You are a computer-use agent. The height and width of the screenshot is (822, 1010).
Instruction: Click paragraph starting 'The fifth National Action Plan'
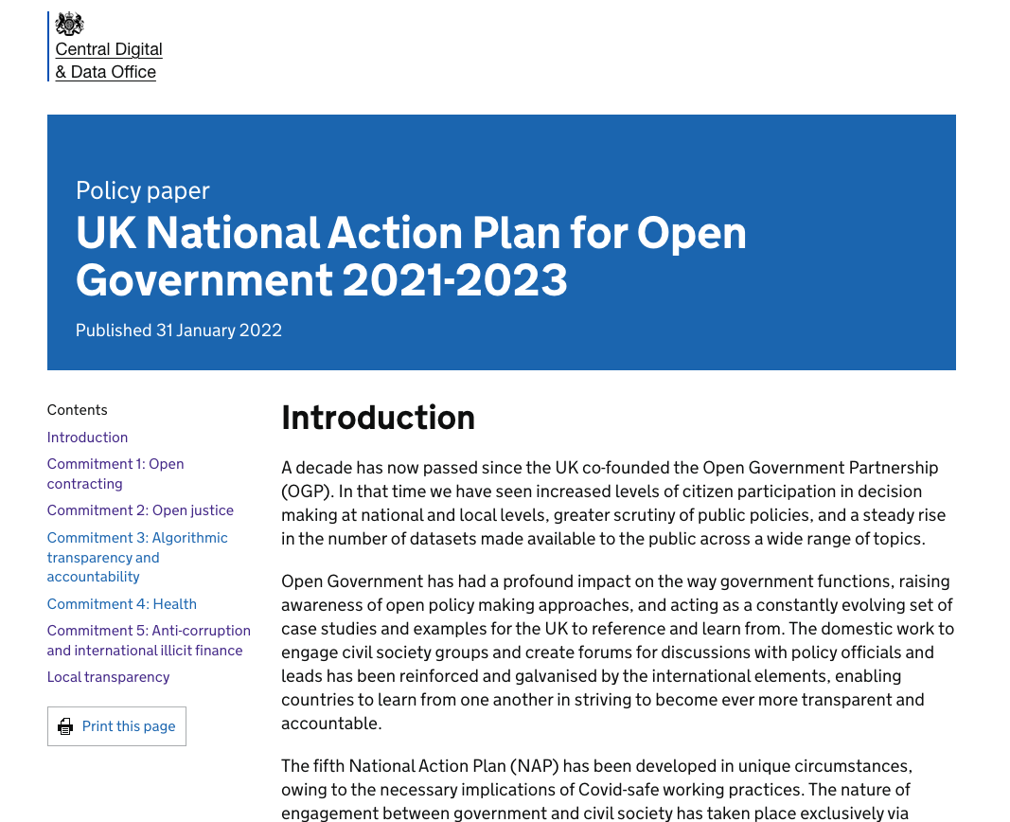pyautogui.click(x=596, y=790)
